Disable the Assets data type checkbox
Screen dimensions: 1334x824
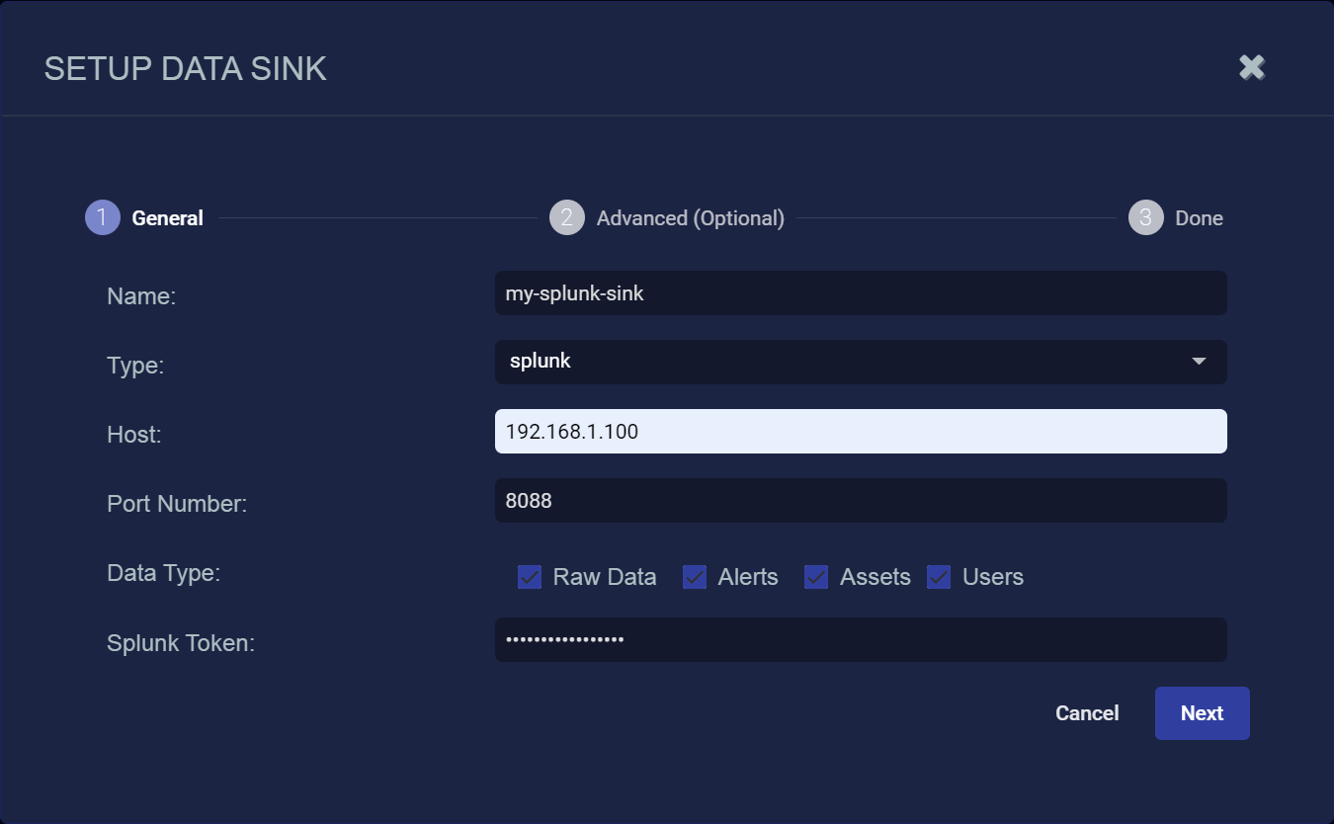point(816,577)
